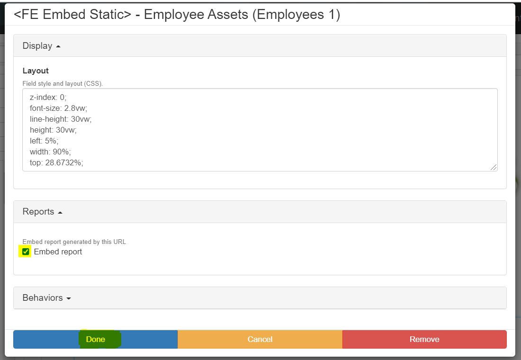Click the 'font-size: 2.8vw;' line
The height and width of the screenshot is (360, 521).
coord(58,108)
